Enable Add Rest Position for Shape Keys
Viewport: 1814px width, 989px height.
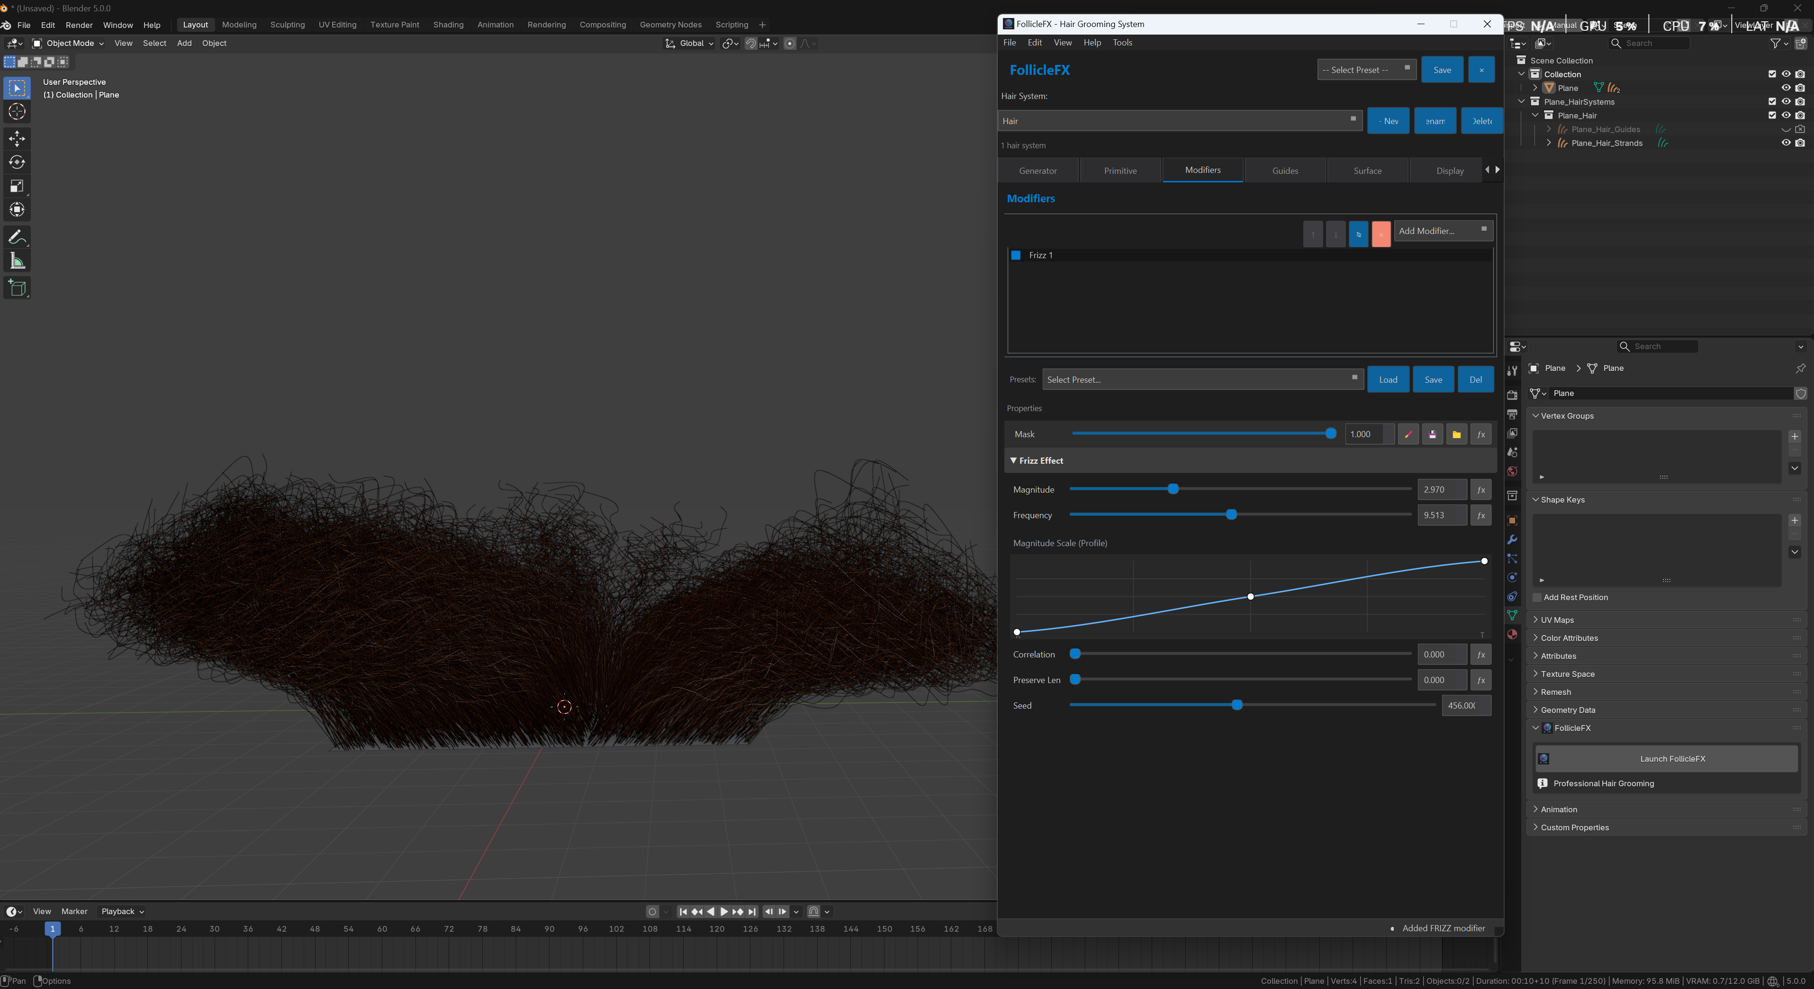pos(1537,597)
